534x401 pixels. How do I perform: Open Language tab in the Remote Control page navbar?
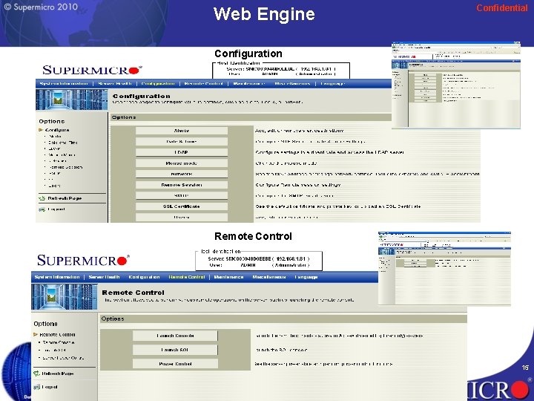click(306, 277)
